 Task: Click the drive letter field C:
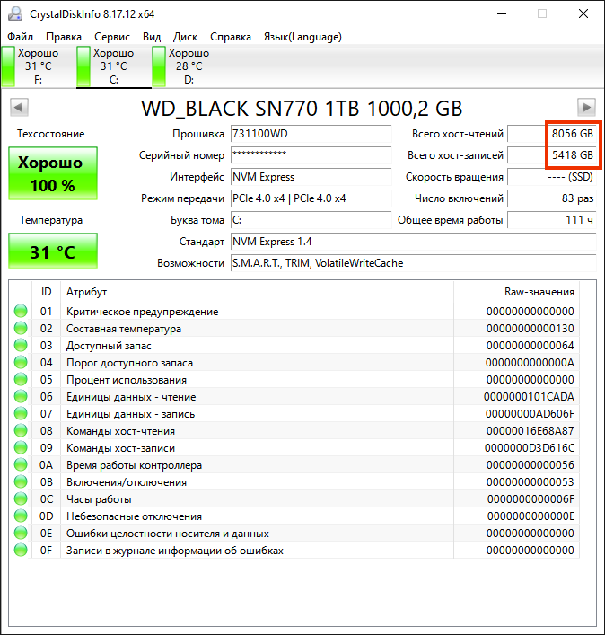(x=311, y=220)
